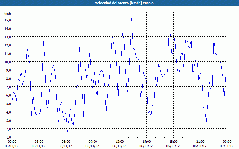Viewport: 239px width, 149px height.
Task: Click the '14,0' y-axis label
Action: pos(7,28)
